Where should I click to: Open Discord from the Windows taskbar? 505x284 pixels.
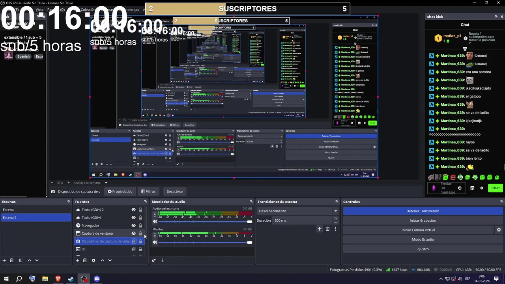click(x=97, y=279)
